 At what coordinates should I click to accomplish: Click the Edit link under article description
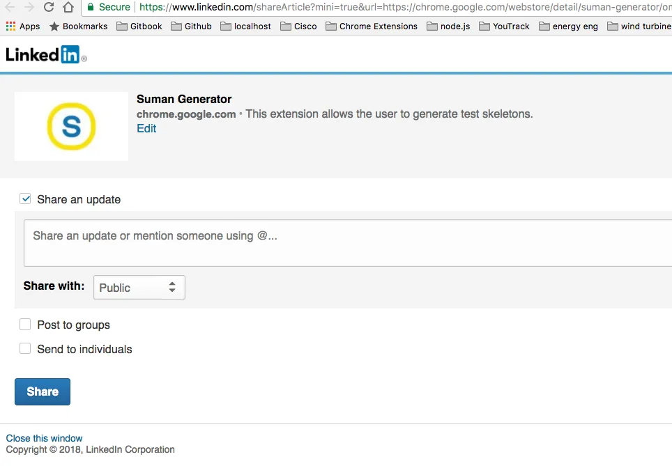click(x=146, y=128)
